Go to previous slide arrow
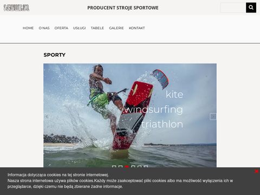This screenshot has height=195, width=260. tap(47, 116)
